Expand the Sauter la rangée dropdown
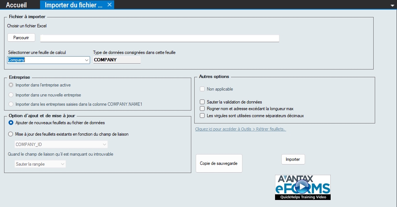 [x=62, y=164]
